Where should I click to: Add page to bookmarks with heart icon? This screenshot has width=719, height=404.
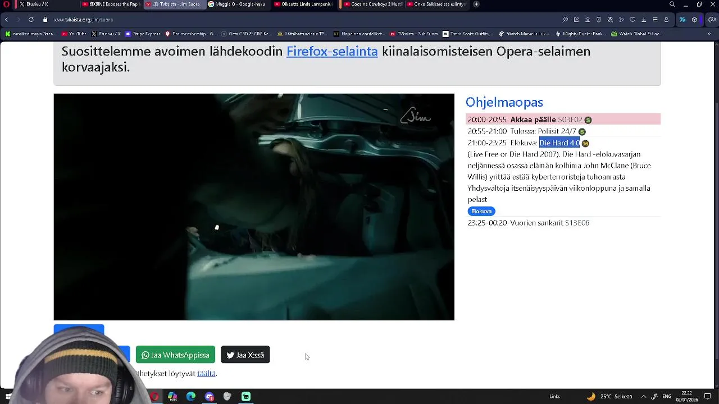(632, 20)
